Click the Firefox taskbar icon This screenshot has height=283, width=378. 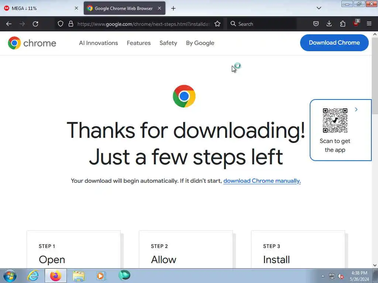click(56, 276)
